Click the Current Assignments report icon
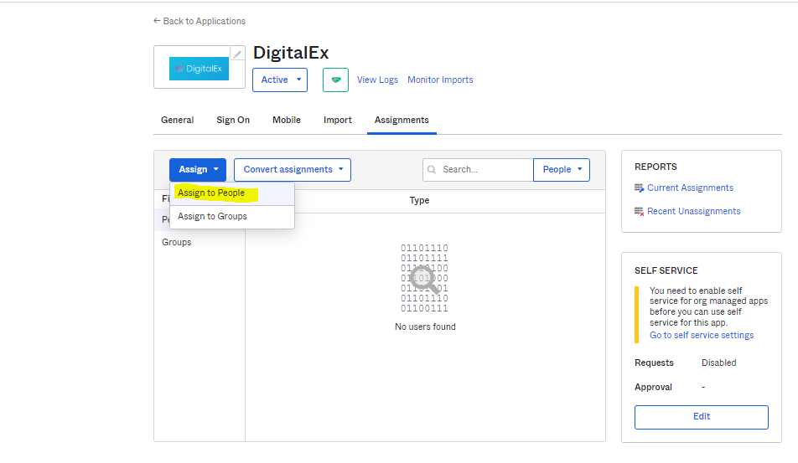Image resolution: width=798 pixels, height=463 pixels. (x=640, y=188)
